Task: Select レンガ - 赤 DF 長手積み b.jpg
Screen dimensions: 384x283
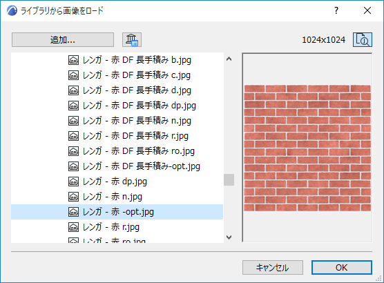Action: tap(117, 60)
